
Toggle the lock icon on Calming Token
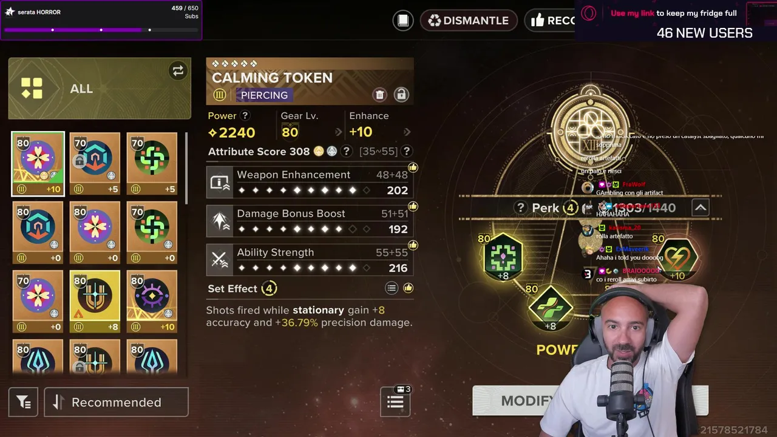coord(401,95)
